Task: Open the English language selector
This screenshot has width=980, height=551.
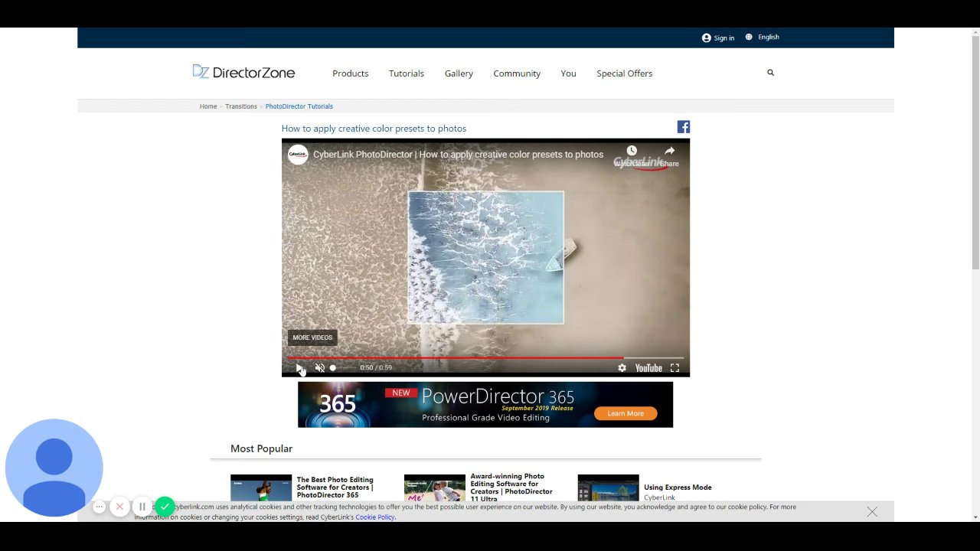Action: pos(769,37)
